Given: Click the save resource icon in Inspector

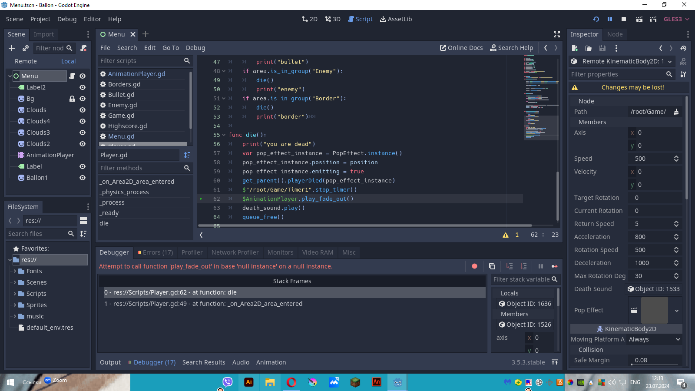Looking at the screenshot, I should point(602,48).
